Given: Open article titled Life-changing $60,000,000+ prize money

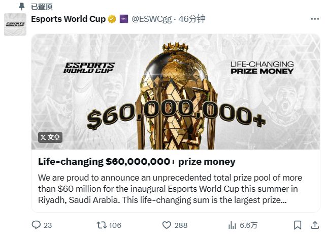Looking at the screenshot, I should coord(137,162).
